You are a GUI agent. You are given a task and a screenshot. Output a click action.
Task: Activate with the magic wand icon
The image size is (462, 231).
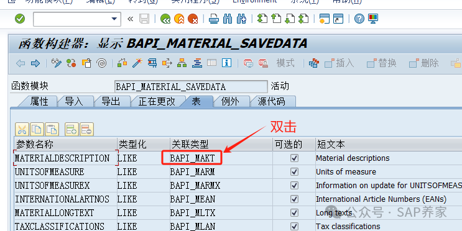[x=137, y=63]
